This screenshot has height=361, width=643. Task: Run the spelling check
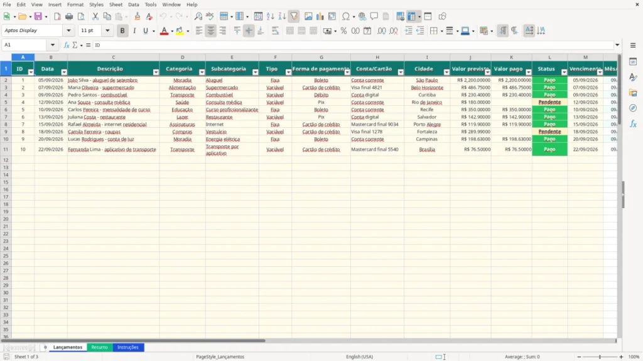click(210, 16)
